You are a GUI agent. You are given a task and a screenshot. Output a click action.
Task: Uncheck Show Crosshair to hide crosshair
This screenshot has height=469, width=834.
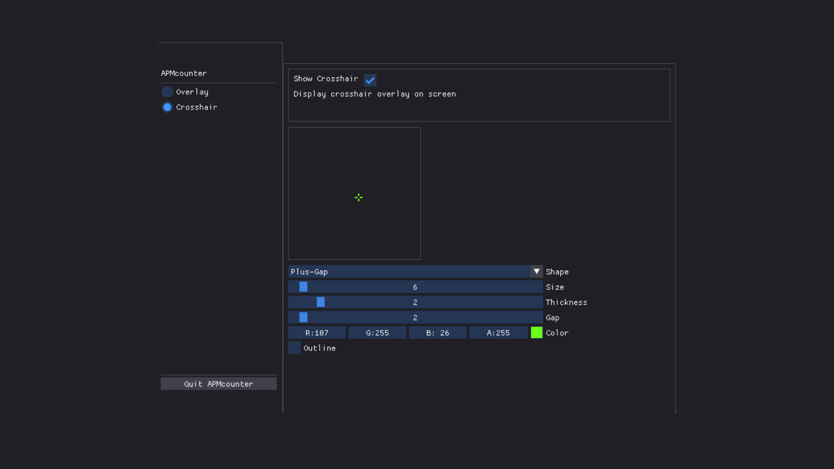point(370,80)
